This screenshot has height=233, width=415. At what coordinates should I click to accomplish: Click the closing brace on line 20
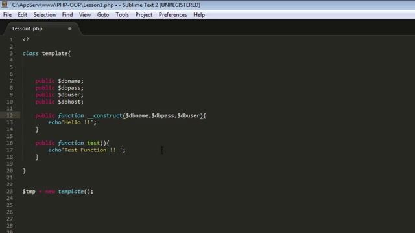tap(24, 171)
